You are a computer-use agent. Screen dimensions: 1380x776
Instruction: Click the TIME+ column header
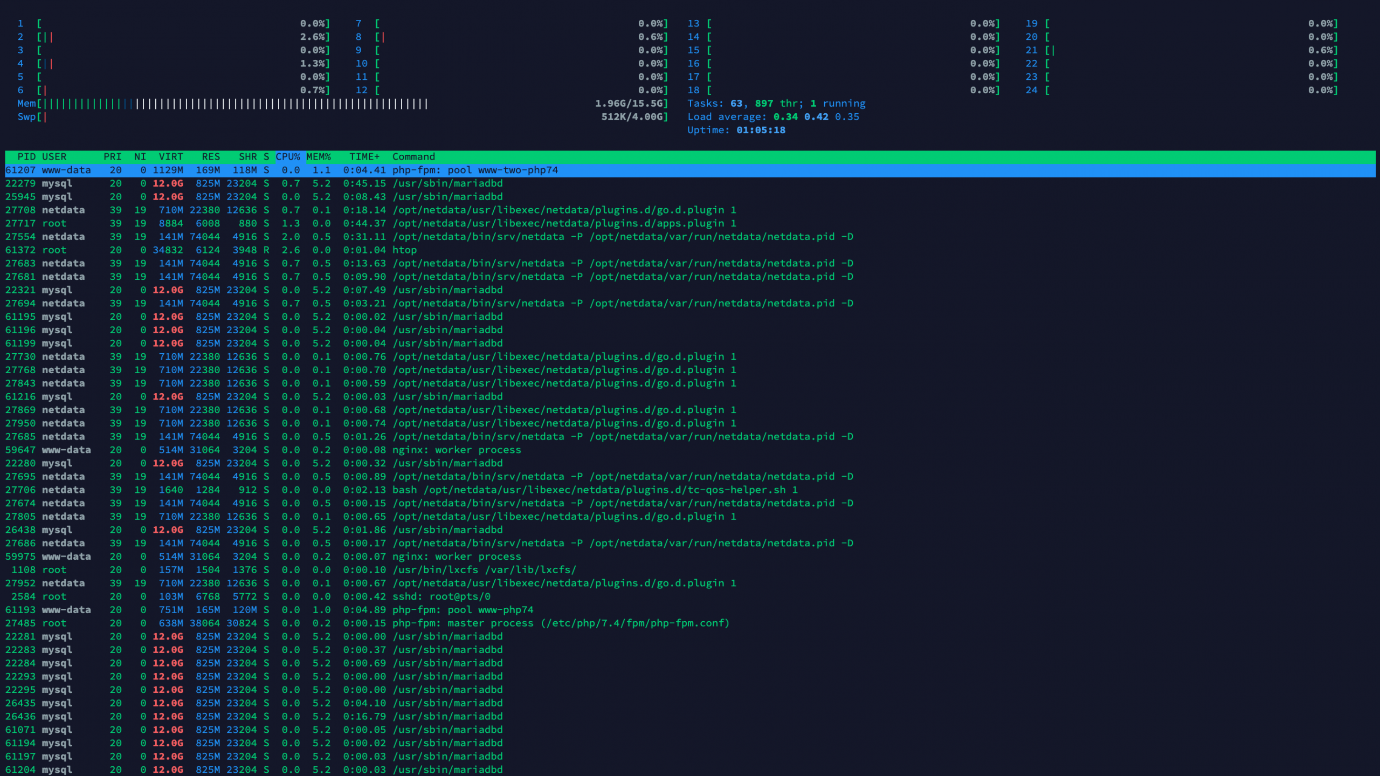[364, 157]
